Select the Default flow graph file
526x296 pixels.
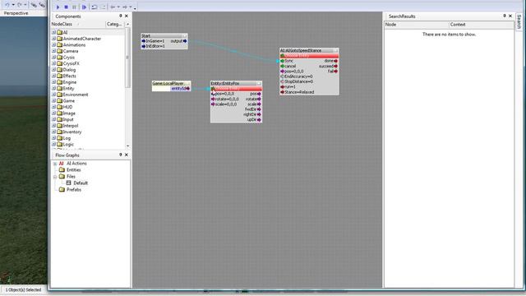[x=81, y=183]
